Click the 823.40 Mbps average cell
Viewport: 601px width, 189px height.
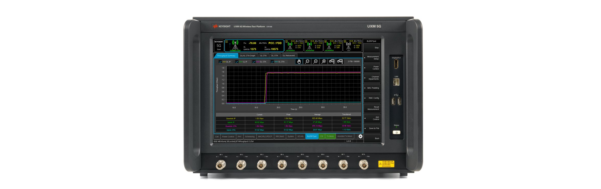tap(317, 118)
